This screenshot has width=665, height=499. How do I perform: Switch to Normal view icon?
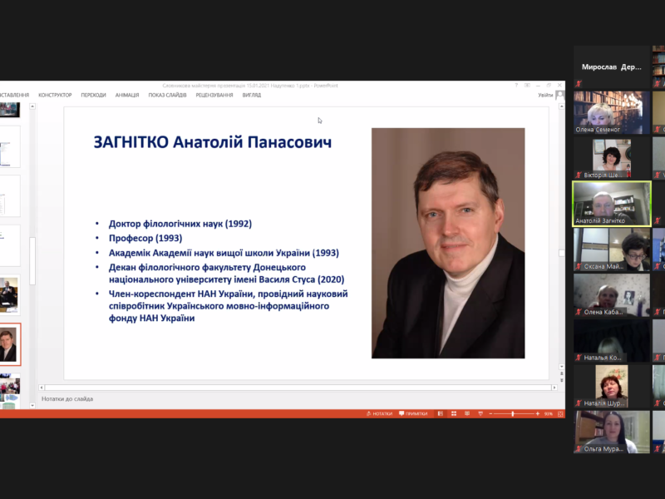click(x=441, y=413)
